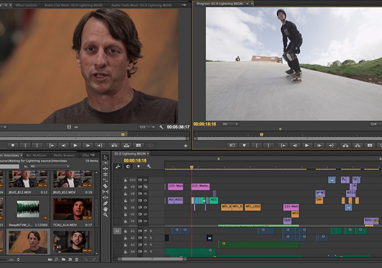Image resolution: width=382 pixels, height=268 pixels.
Task: Toggle A1 source patching indicator
Action: [x=117, y=231]
